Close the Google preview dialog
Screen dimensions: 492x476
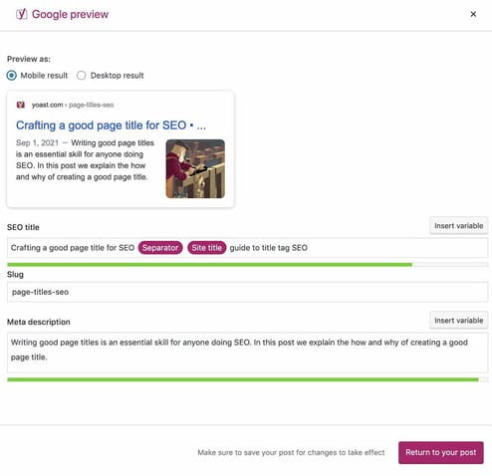473,14
